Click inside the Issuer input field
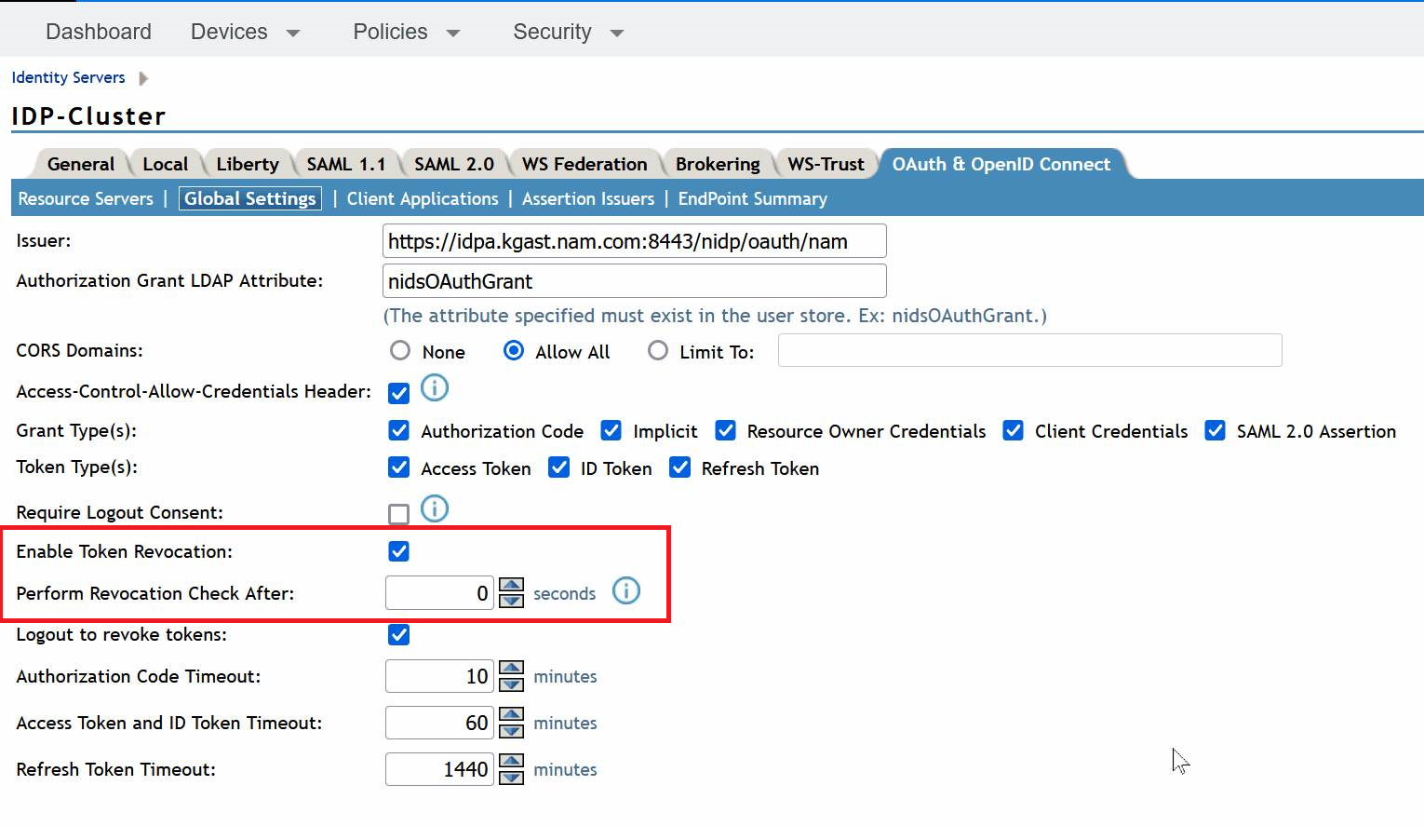1424x826 pixels. pyautogui.click(x=633, y=240)
